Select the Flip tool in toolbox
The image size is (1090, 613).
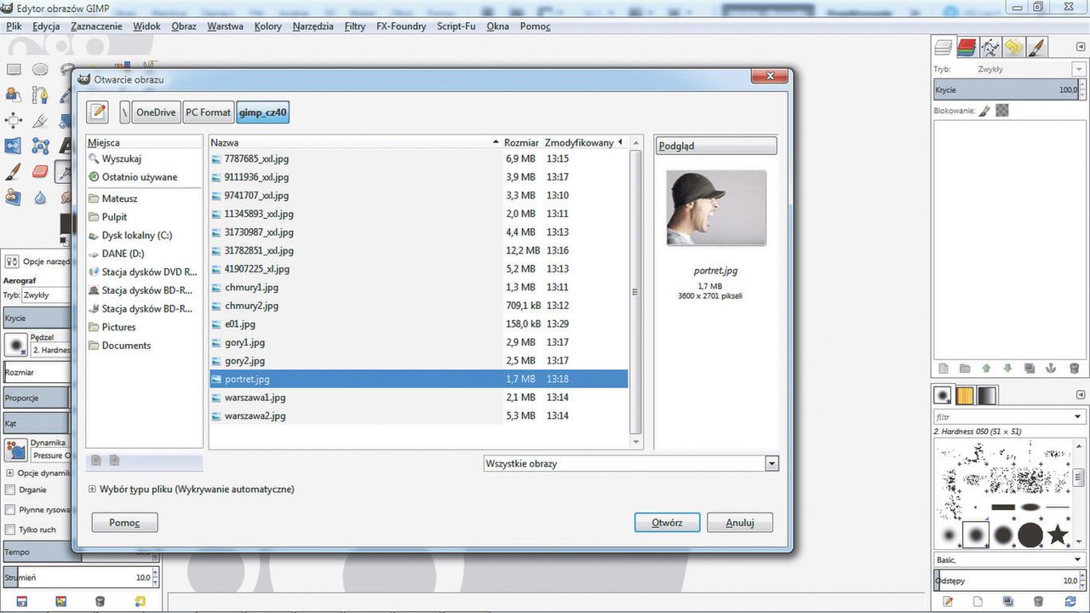(x=14, y=146)
